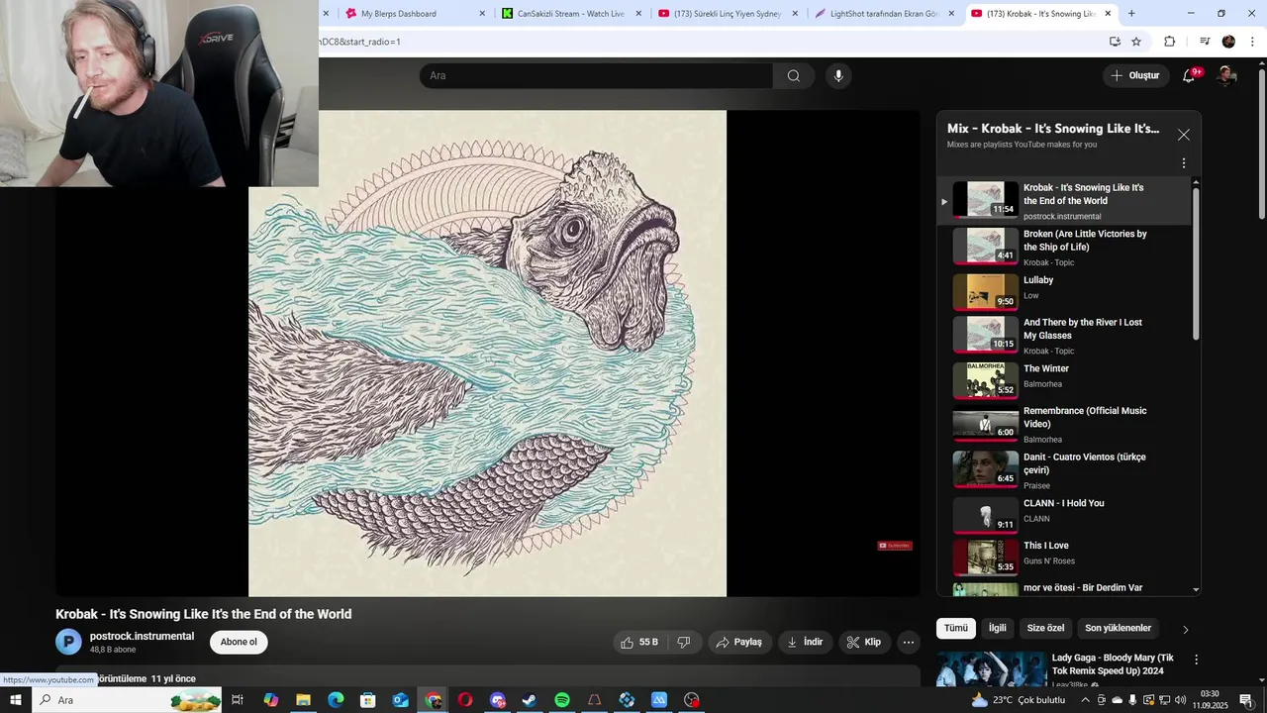This screenshot has width=1267, height=713.
Task: Open Windows Task View button
Action: [238, 700]
